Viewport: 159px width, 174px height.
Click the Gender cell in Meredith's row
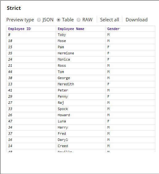pos(130,84)
